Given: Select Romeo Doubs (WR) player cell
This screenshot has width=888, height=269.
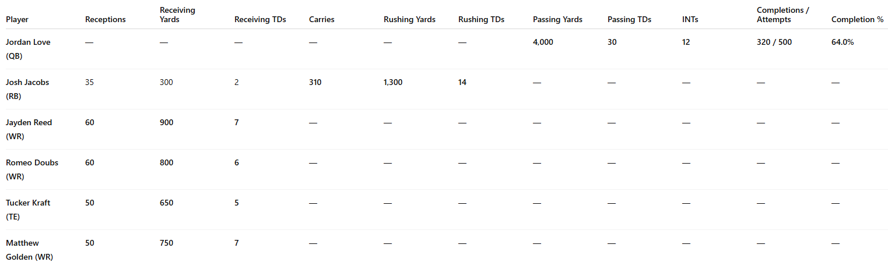Looking at the screenshot, I should (32, 170).
